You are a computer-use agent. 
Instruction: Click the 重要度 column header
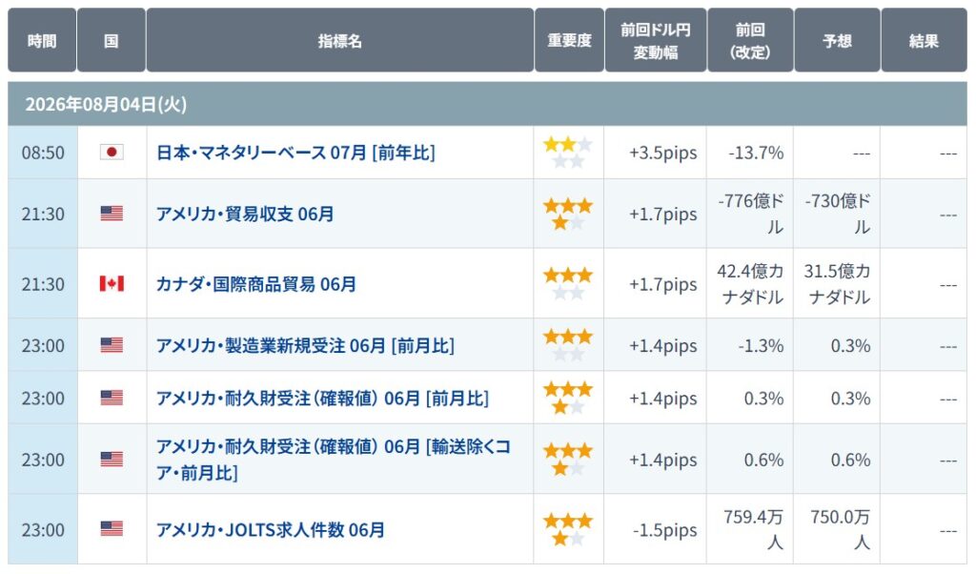coord(569,40)
